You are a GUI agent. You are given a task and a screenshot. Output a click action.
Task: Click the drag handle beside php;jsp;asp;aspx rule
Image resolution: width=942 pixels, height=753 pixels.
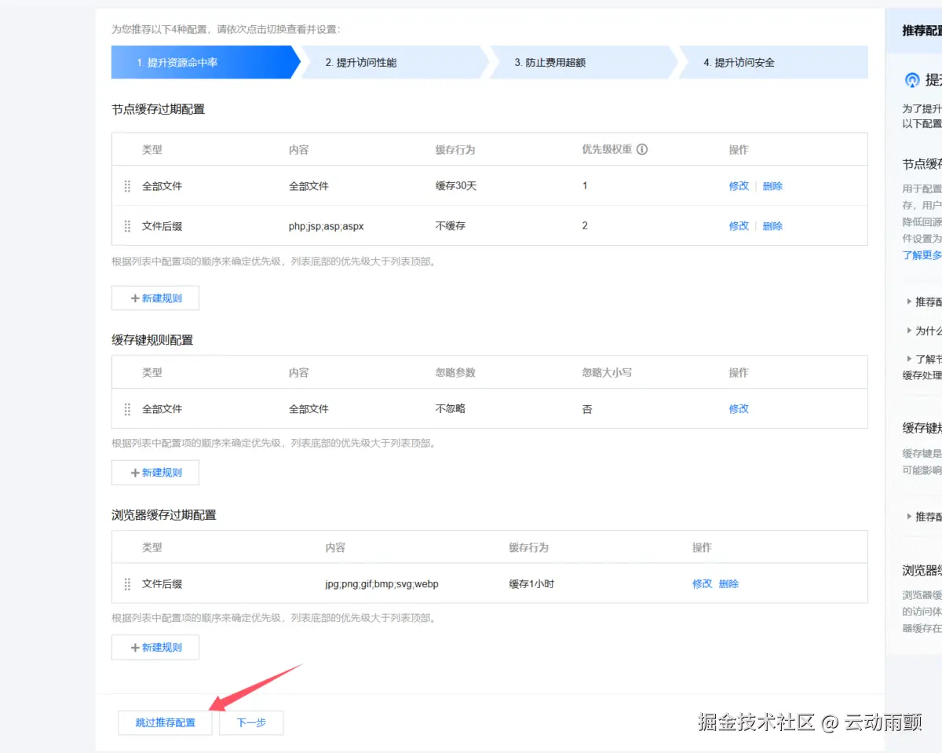126,225
